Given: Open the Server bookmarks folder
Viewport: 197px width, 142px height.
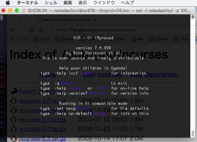Looking at the screenshot, I should coord(159,39).
